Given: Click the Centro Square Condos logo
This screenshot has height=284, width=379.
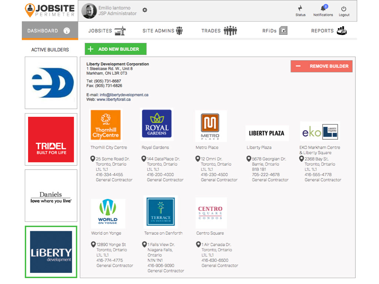Looking at the screenshot, I should pyautogui.click(x=211, y=213).
